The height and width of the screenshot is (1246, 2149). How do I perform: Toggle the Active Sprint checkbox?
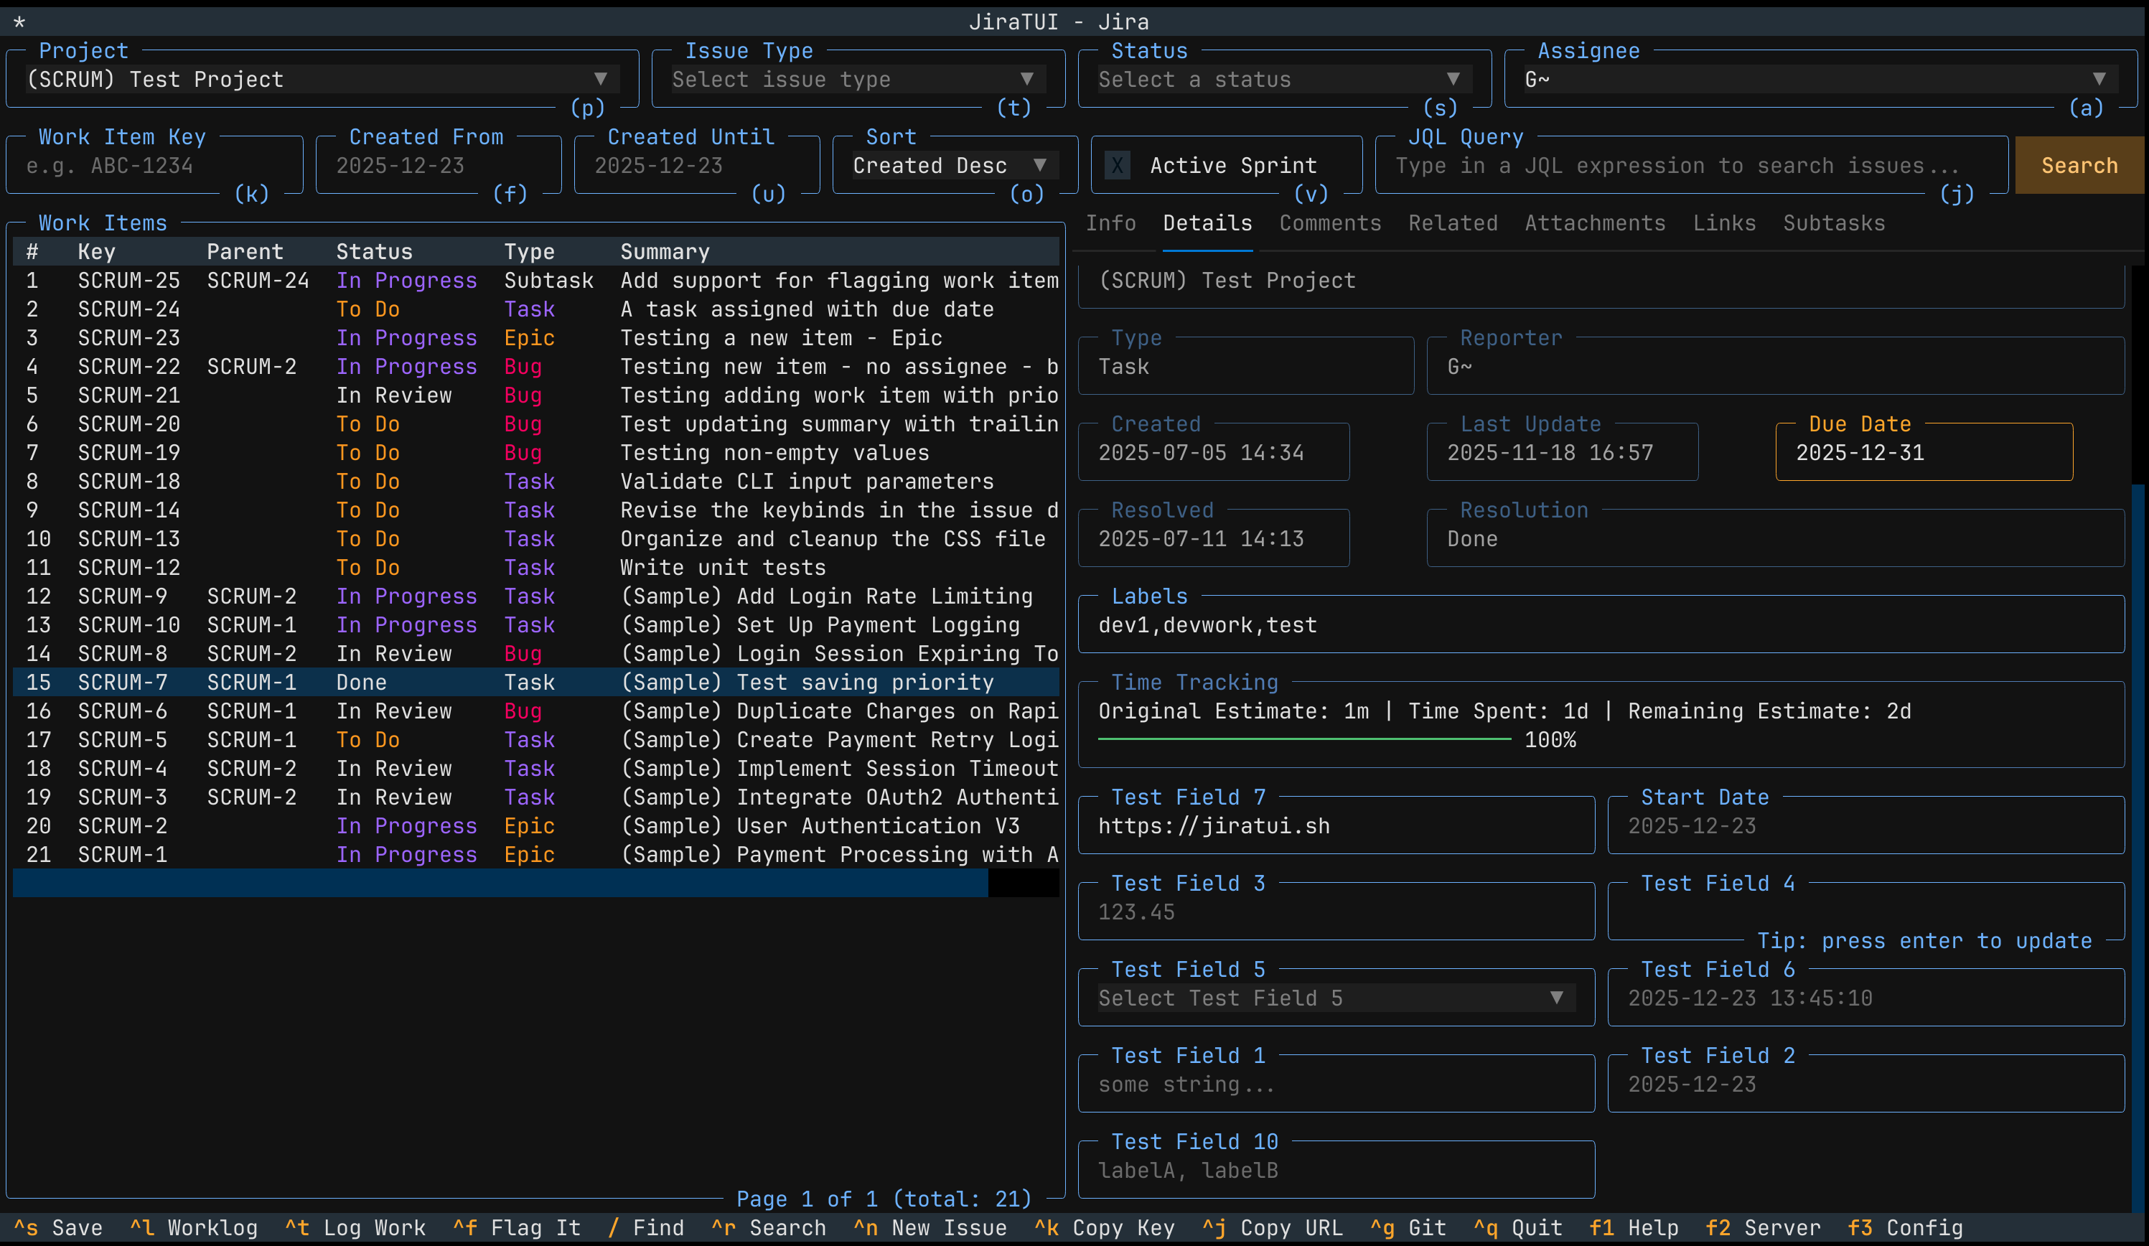tap(1117, 166)
